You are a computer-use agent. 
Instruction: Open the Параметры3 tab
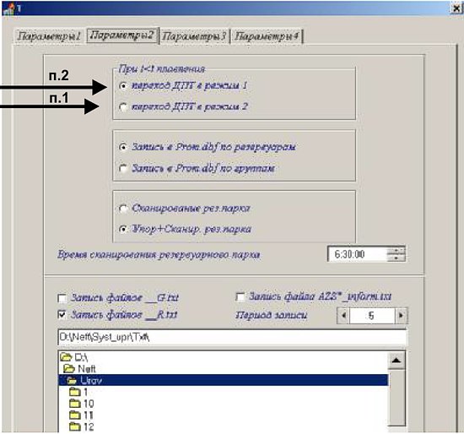pos(194,36)
